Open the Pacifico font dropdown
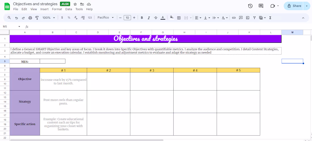The height and width of the screenshot is (141, 312). 106,18
